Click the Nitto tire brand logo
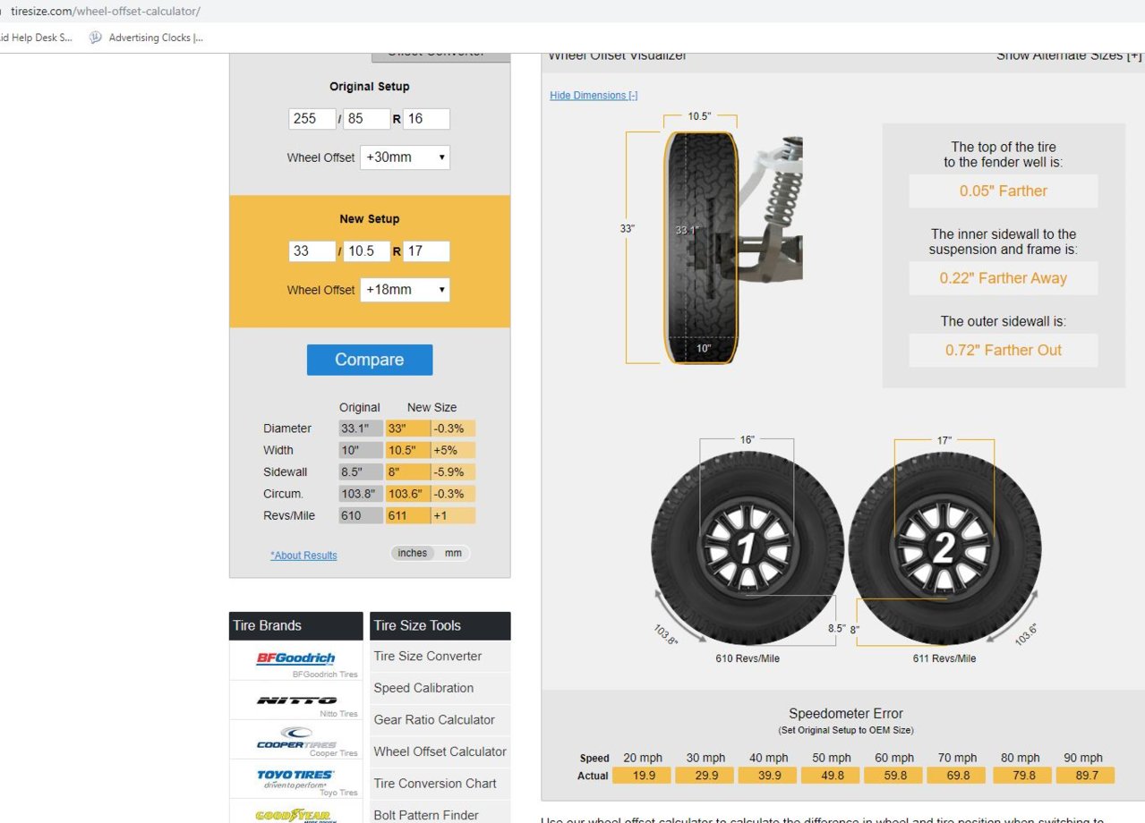Viewport: 1145px width, 823px height. (x=296, y=700)
